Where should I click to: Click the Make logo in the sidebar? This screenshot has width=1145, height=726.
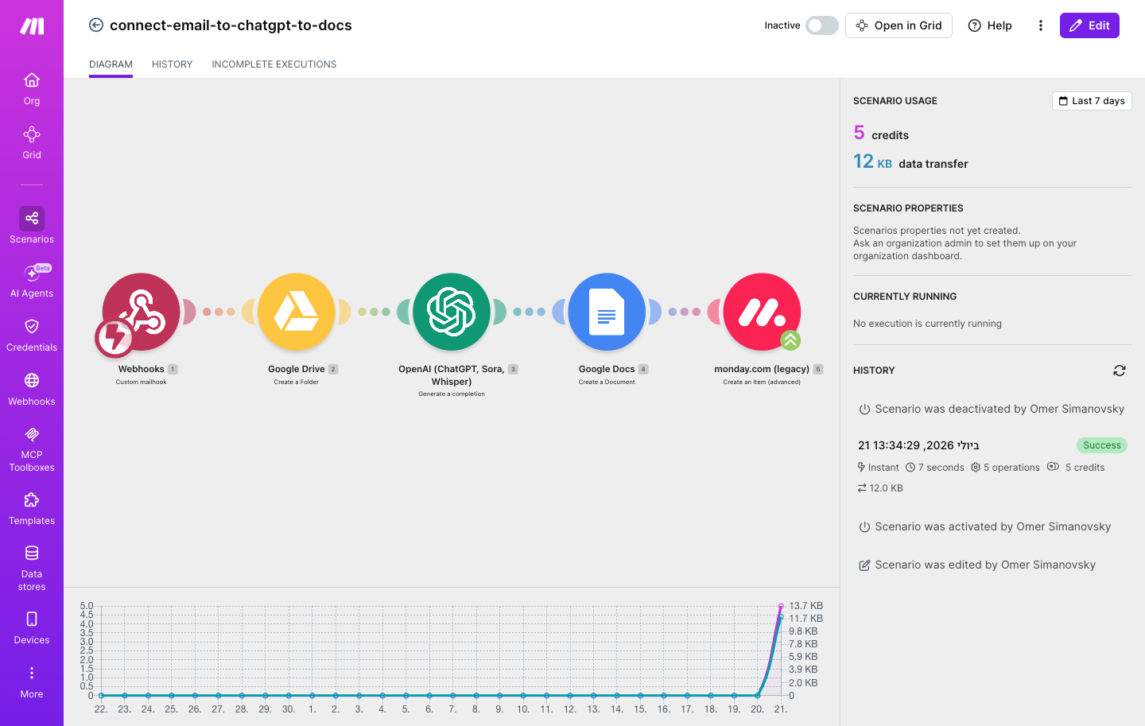click(x=32, y=26)
